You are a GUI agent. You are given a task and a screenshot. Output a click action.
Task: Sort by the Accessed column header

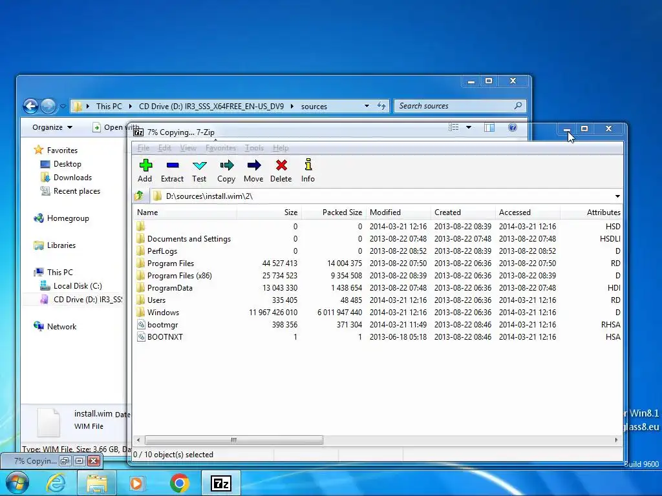(x=528, y=212)
